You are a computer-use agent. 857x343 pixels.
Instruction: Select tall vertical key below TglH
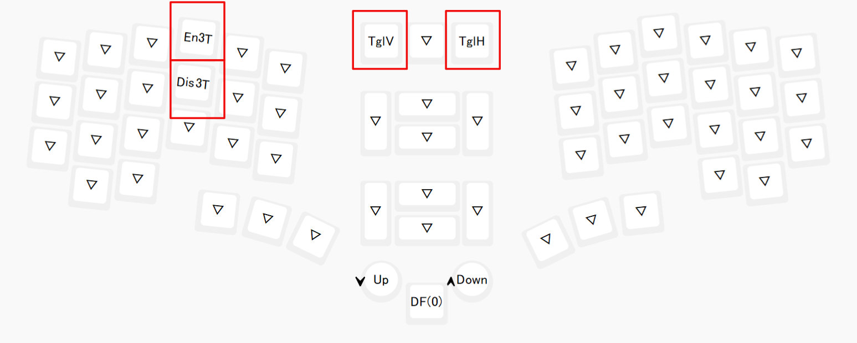[x=478, y=121]
